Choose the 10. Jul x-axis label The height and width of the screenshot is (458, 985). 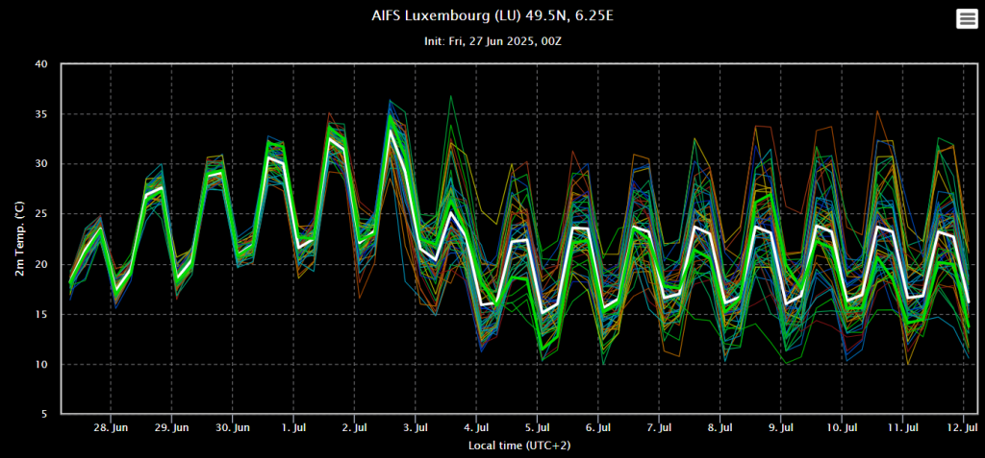pyautogui.click(x=843, y=427)
